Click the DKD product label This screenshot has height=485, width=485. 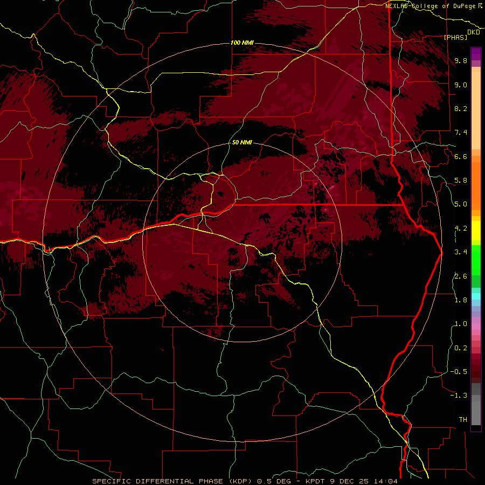(x=474, y=32)
